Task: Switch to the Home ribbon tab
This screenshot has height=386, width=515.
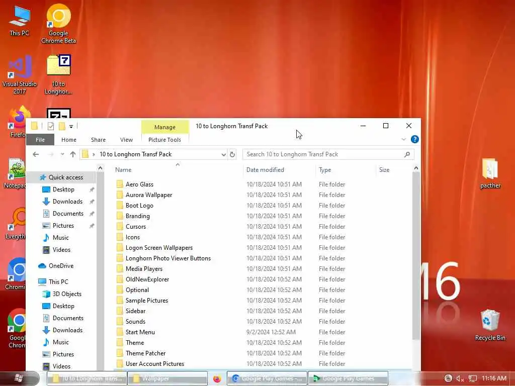Action: point(68,140)
